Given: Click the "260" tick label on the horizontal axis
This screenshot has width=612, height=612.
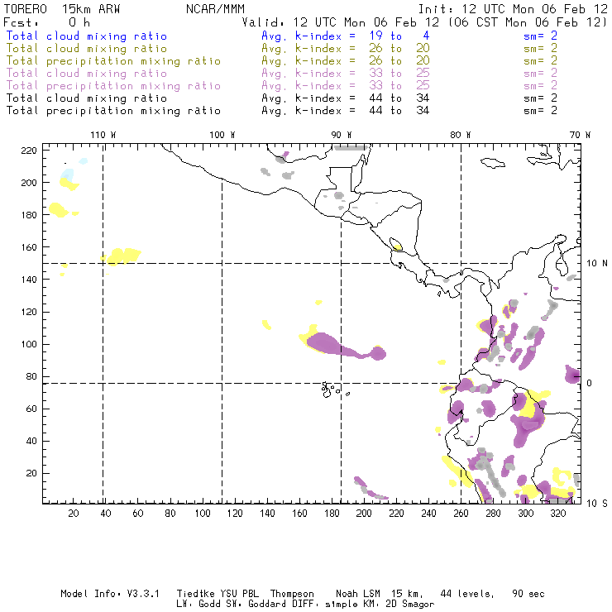Looking at the screenshot, I should (x=461, y=514).
